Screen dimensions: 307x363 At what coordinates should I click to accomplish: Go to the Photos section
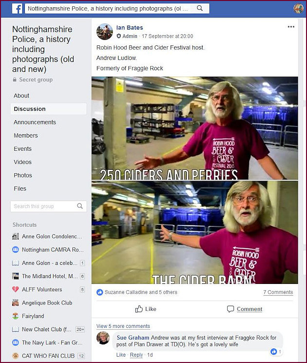(x=22, y=175)
